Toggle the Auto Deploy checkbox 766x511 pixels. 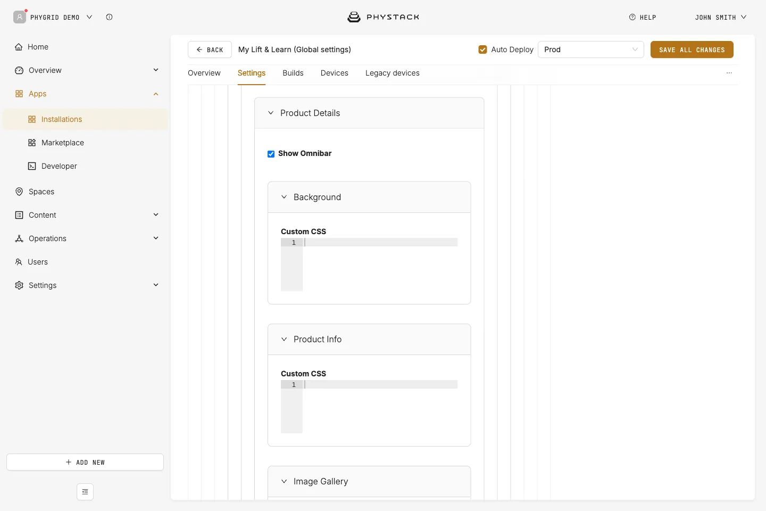483,50
